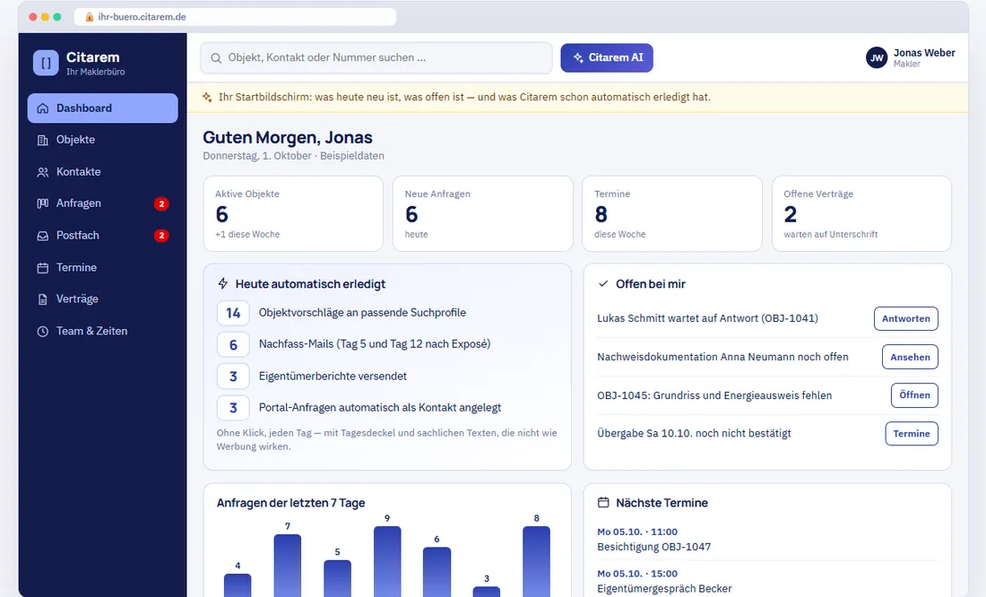Click macOS green maximize window dot
Image resolution: width=986 pixels, height=597 pixels.
coord(57,17)
